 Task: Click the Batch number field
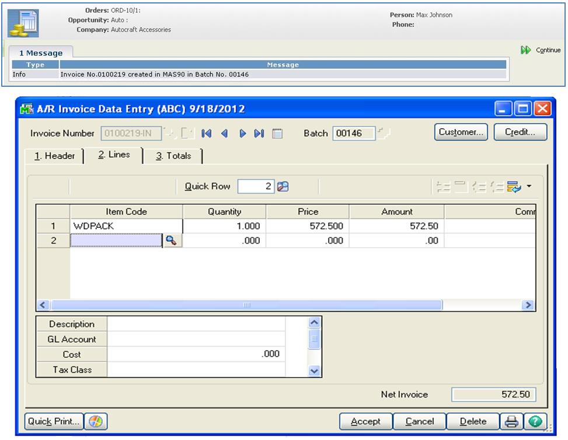pos(356,133)
